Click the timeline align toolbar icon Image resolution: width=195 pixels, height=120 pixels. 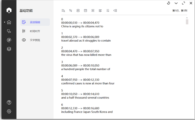100,11
